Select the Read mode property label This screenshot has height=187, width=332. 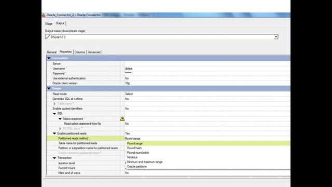[x=60, y=94]
